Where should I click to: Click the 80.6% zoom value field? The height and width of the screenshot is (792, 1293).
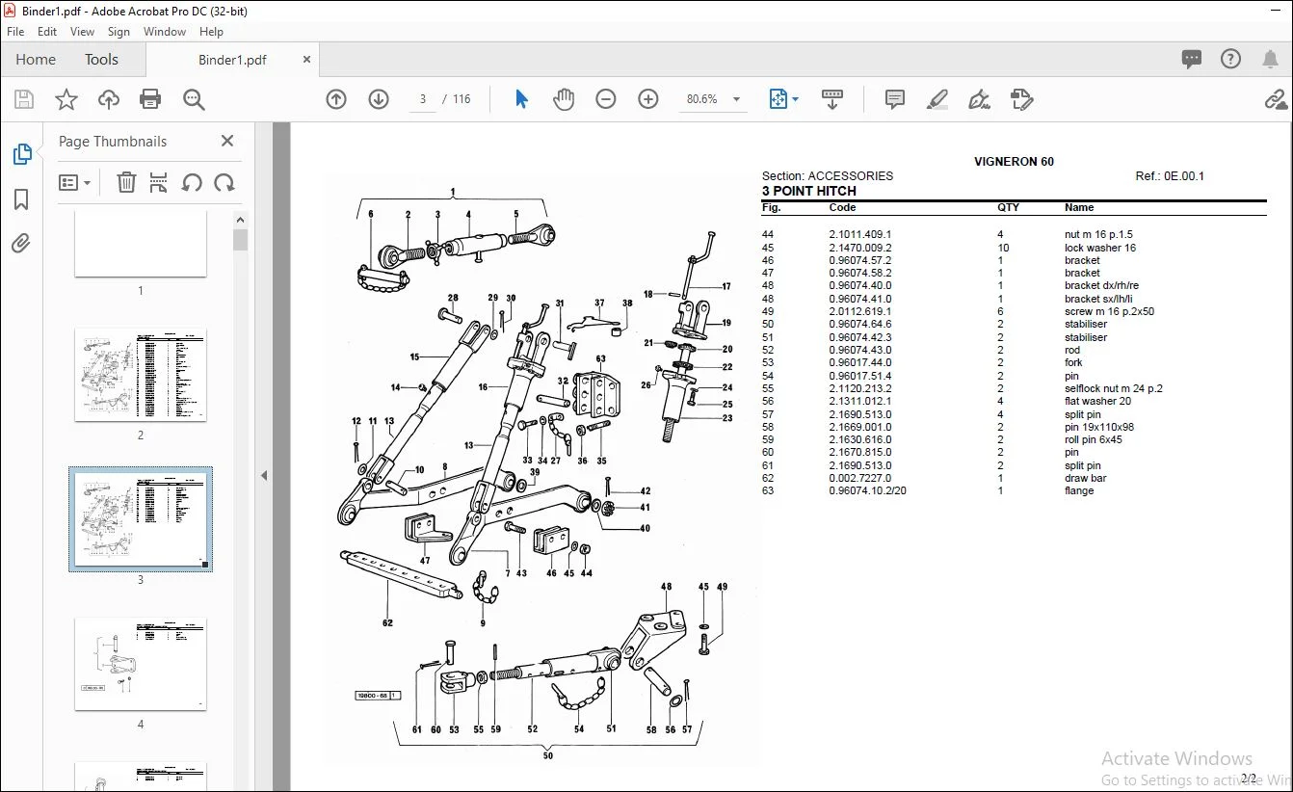point(701,99)
